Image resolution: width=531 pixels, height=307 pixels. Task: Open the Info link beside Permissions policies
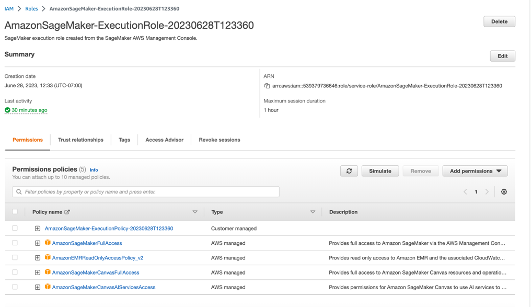pyautogui.click(x=94, y=170)
